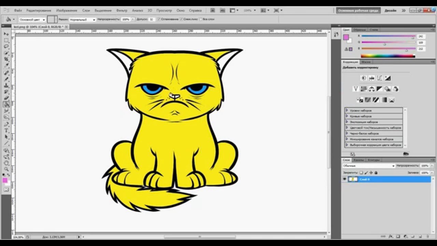Switch to Дизайн workspace
Screen dimensions: 437x246
pos(391,11)
